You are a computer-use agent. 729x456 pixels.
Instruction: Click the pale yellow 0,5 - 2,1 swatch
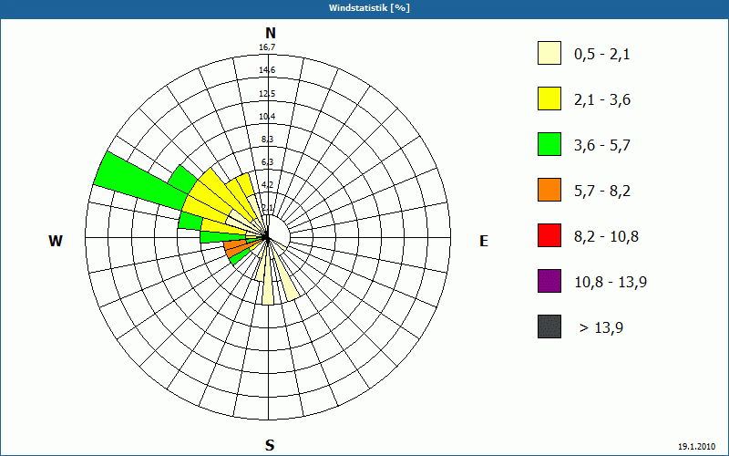coord(549,53)
